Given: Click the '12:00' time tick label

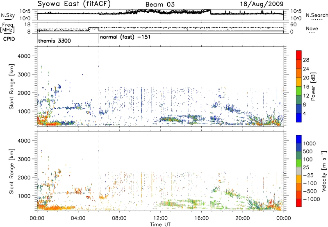Looking at the screenshot, I should (160, 218).
